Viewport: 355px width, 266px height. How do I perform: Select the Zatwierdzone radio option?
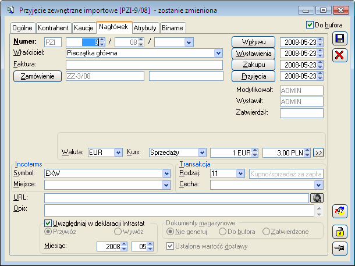pyautogui.click(x=266, y=232)
